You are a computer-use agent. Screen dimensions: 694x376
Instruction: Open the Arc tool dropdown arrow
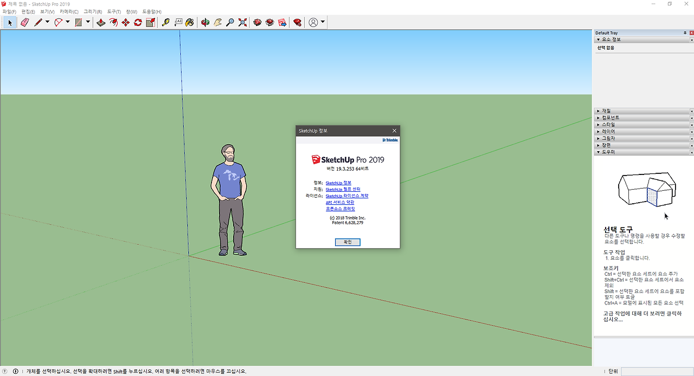pyautogui.click(x=68, y=22)
